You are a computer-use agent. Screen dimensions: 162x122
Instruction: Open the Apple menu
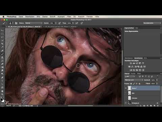tap(3, 17)
